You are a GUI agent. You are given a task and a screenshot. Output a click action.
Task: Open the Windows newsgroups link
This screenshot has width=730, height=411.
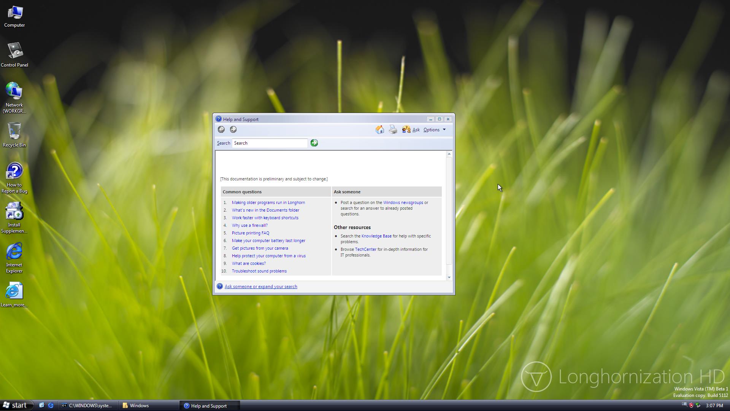click(x=403, y=202)
